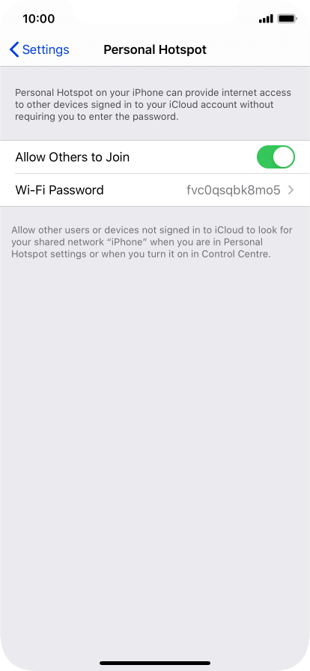Expand Wi-Fi Password using right chevron
This screenshot has width=310, height=671.
point(291,190)
